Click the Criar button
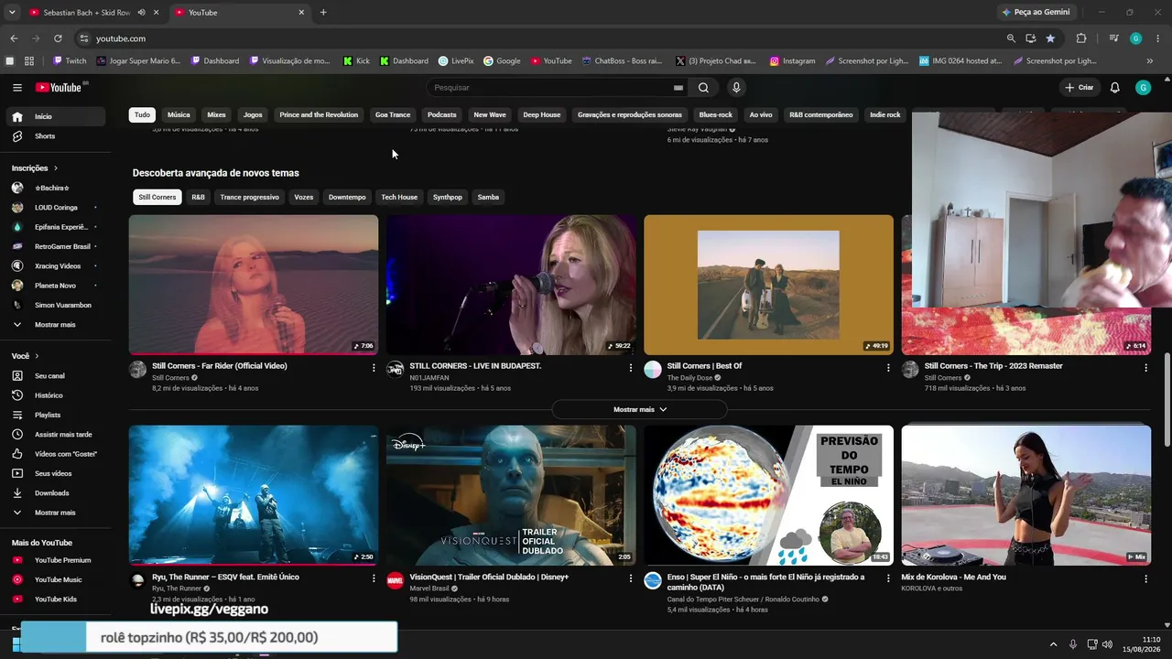The image size is (1172, 659). click(x=1080, y=88)
